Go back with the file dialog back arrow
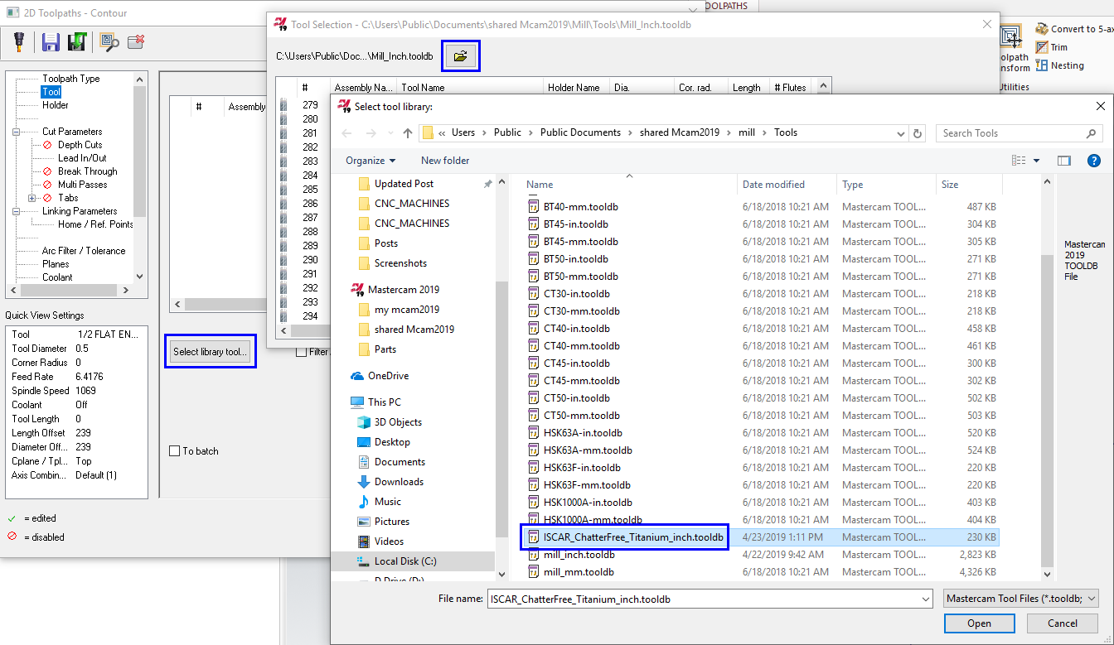The width and height of the screenshot is (1114, 645). tap(348, 133)
